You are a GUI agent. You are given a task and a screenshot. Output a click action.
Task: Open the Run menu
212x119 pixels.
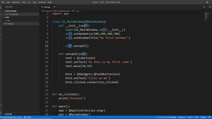click(x=34, y=2)
